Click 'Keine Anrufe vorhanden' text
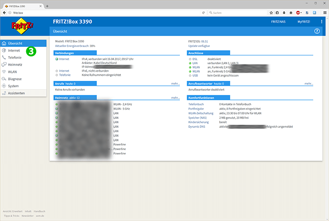 pos(70,89)
